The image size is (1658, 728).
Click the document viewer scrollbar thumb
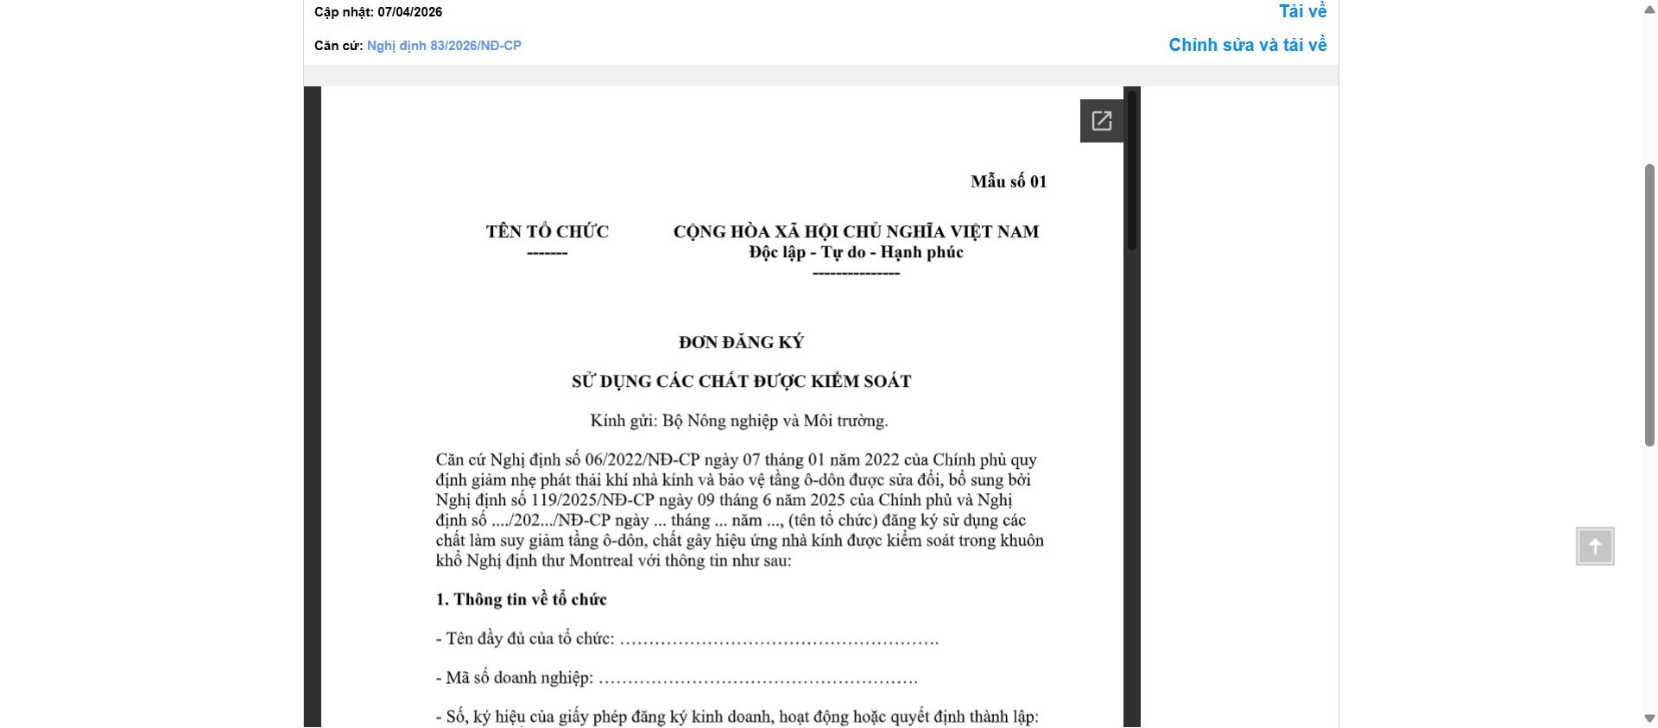pyautogui.click(x=1132, y=170)
